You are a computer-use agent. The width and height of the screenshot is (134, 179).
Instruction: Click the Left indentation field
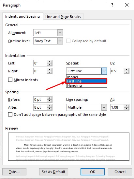pyautogui.click(x=40, y=63)
